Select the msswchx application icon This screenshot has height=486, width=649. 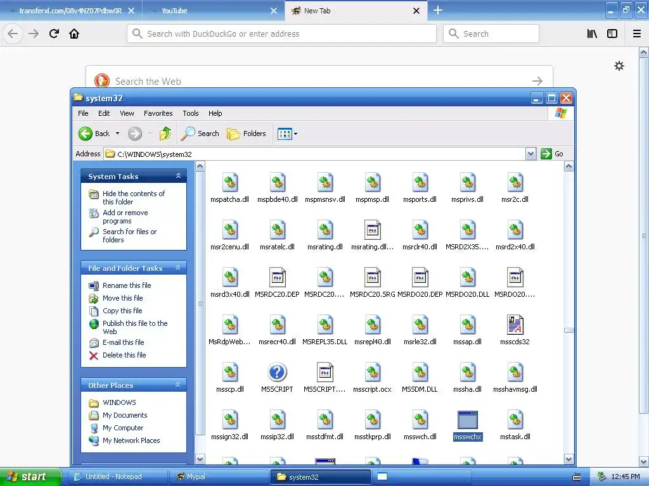point(468,420)
